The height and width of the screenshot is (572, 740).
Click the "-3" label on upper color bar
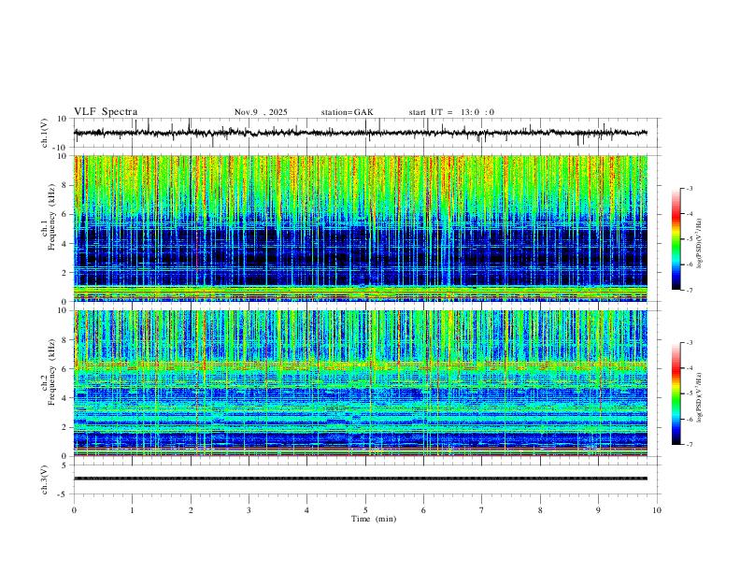(689, 188)
